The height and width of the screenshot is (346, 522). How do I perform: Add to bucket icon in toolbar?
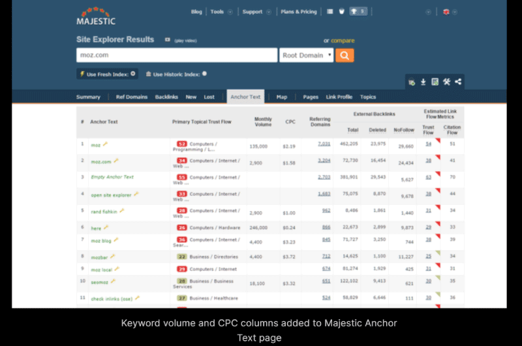412,82
